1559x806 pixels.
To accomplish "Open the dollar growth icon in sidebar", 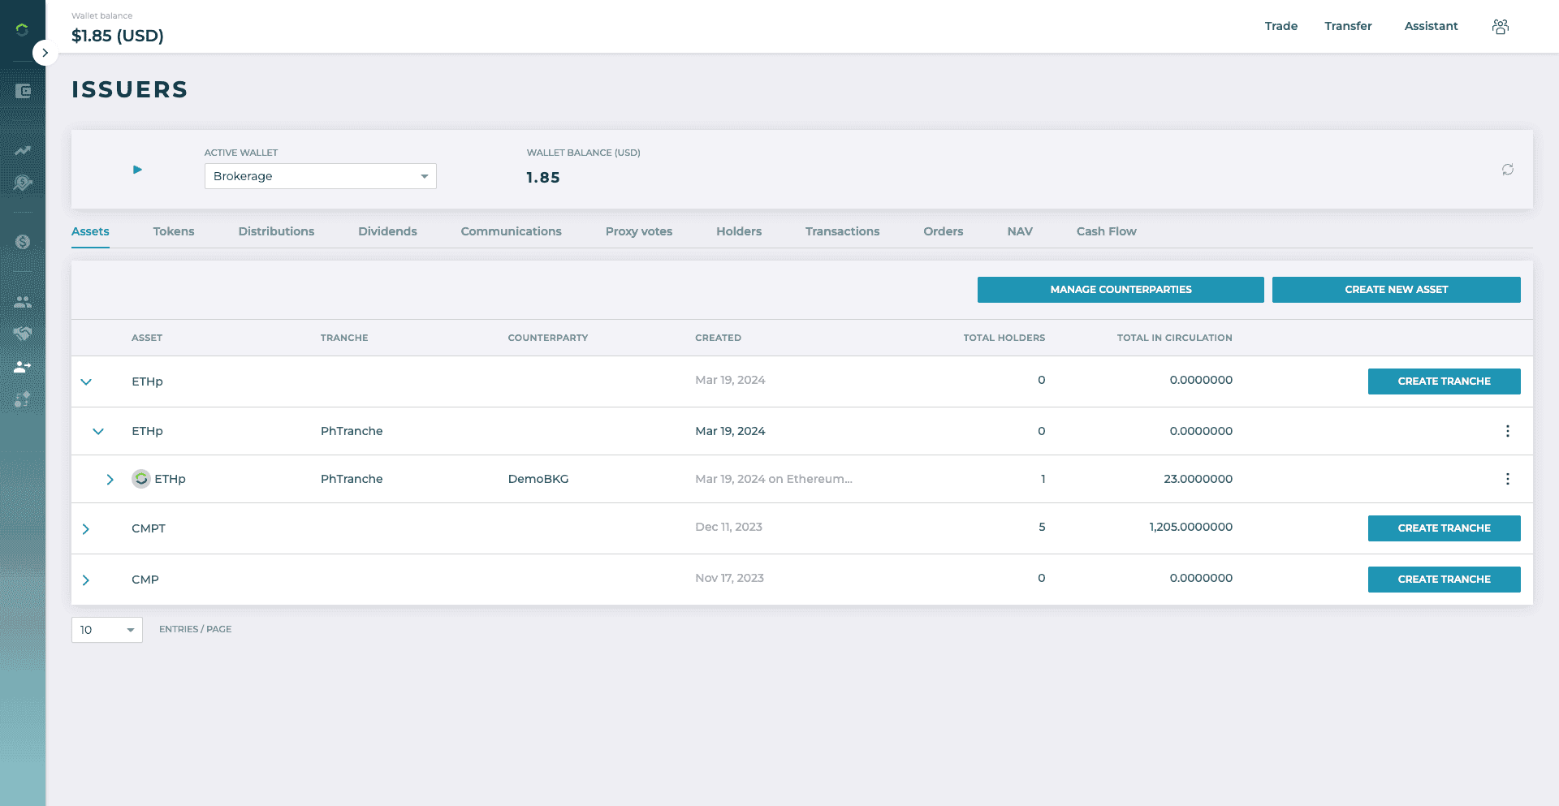I will coord(23,183).
